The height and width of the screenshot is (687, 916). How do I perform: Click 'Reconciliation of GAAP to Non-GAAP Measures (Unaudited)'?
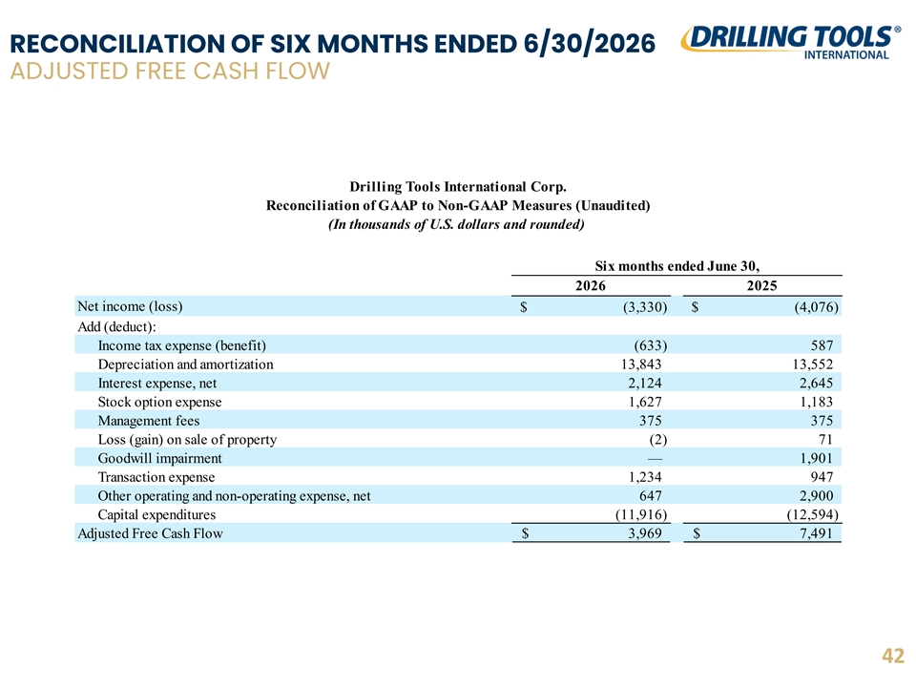tap(458, 206)
